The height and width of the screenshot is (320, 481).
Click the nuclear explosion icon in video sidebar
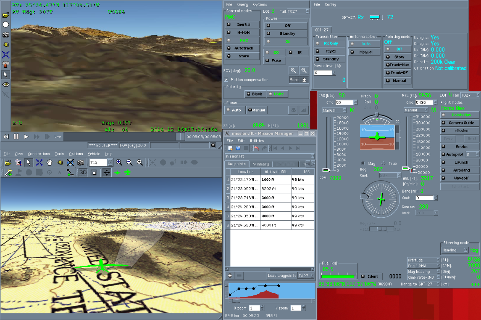[x=6, y=64]
